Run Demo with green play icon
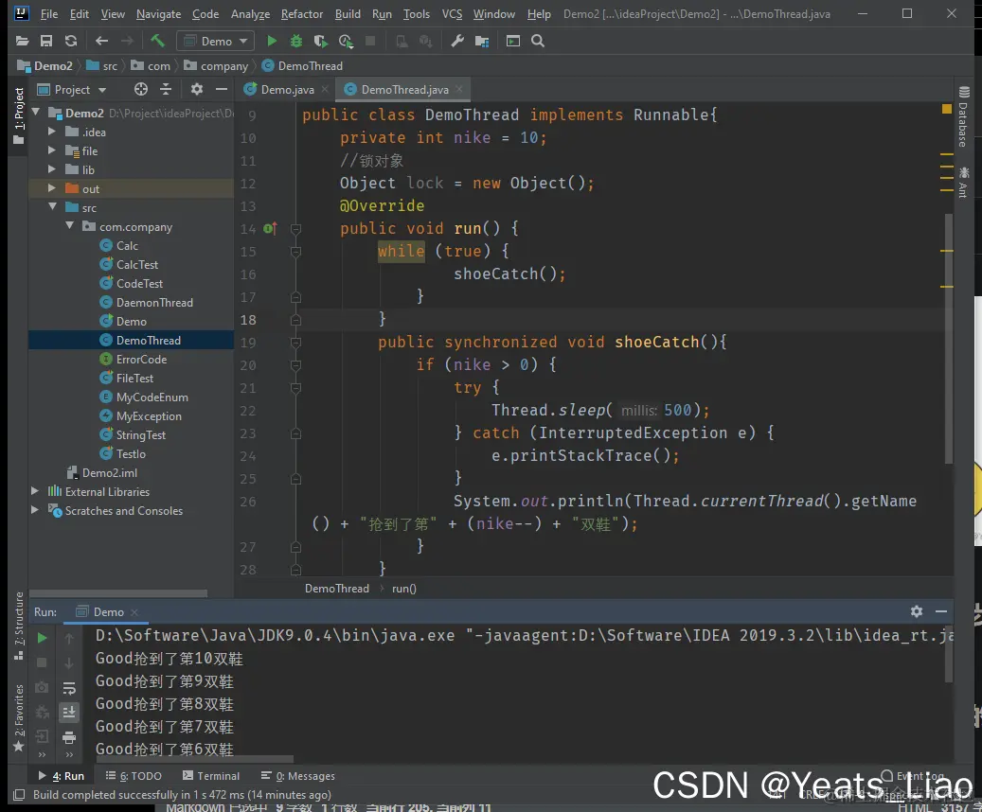The width and height of the screenshot is (982, 812). tap(272, 42)
